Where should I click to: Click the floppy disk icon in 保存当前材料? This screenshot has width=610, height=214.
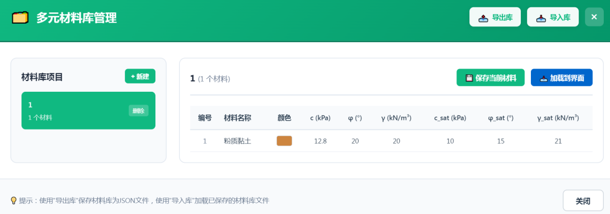469,78
